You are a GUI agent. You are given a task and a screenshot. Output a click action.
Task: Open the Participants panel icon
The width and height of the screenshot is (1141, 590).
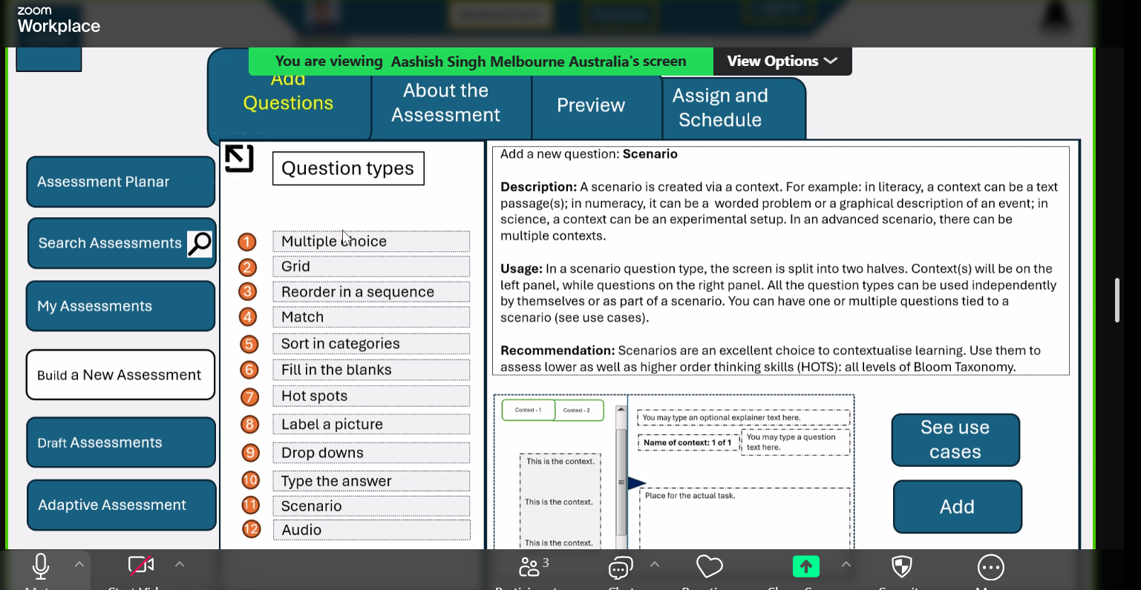pyautogui.click(x=530, y=567)
